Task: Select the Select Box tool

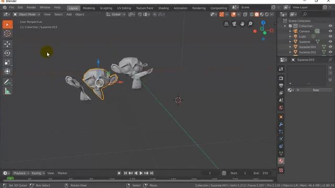Action: point(7,25)
